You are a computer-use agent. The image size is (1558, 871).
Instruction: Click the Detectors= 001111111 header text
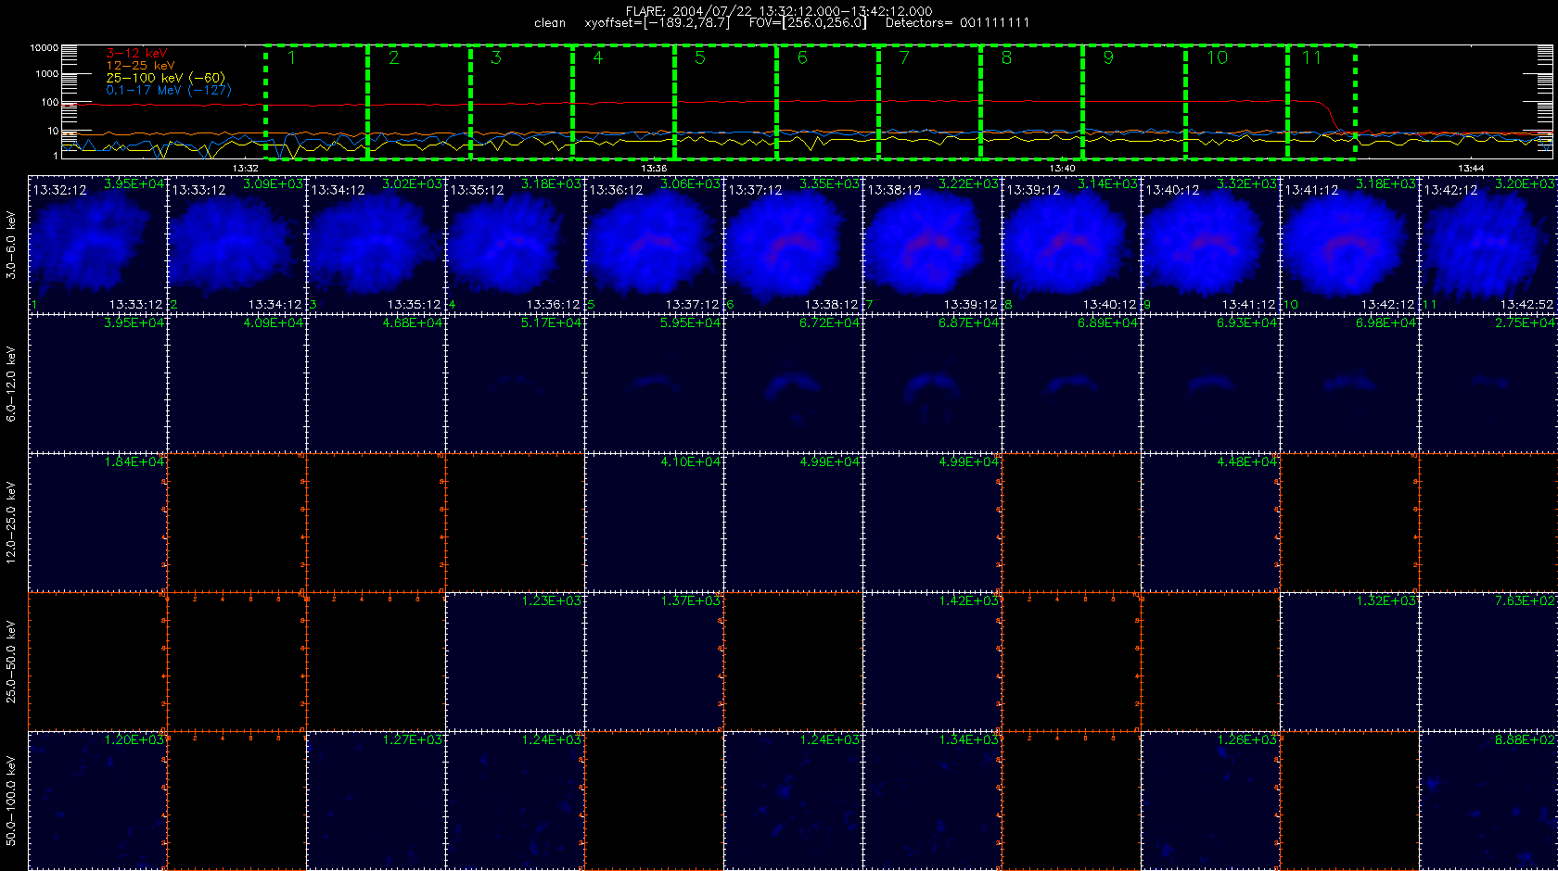pyautogui.click(x=957, y=23)
